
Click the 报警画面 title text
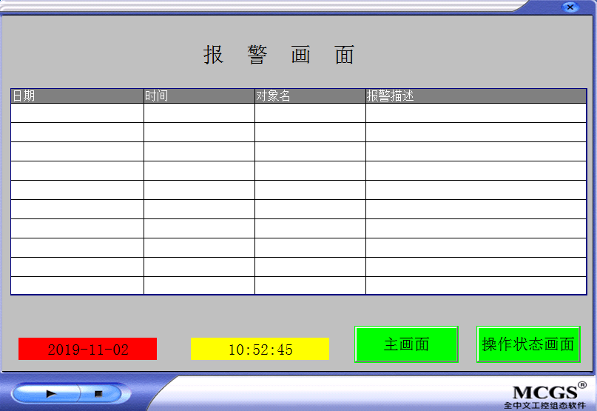pyautogui.click(x=280, y=55)
